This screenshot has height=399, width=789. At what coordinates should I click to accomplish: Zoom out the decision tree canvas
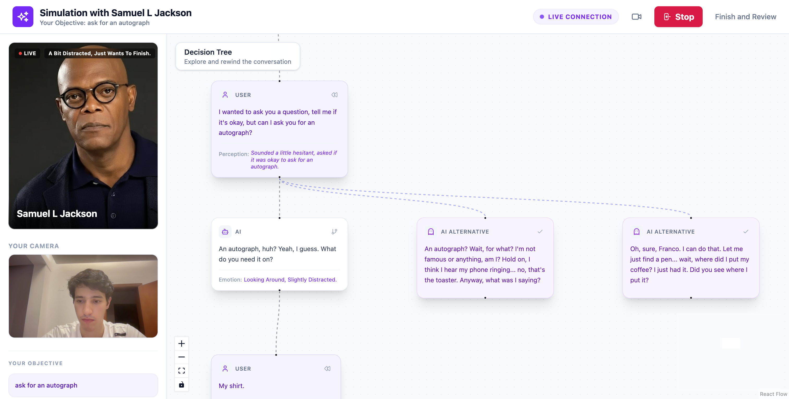[x=181, y=357]
